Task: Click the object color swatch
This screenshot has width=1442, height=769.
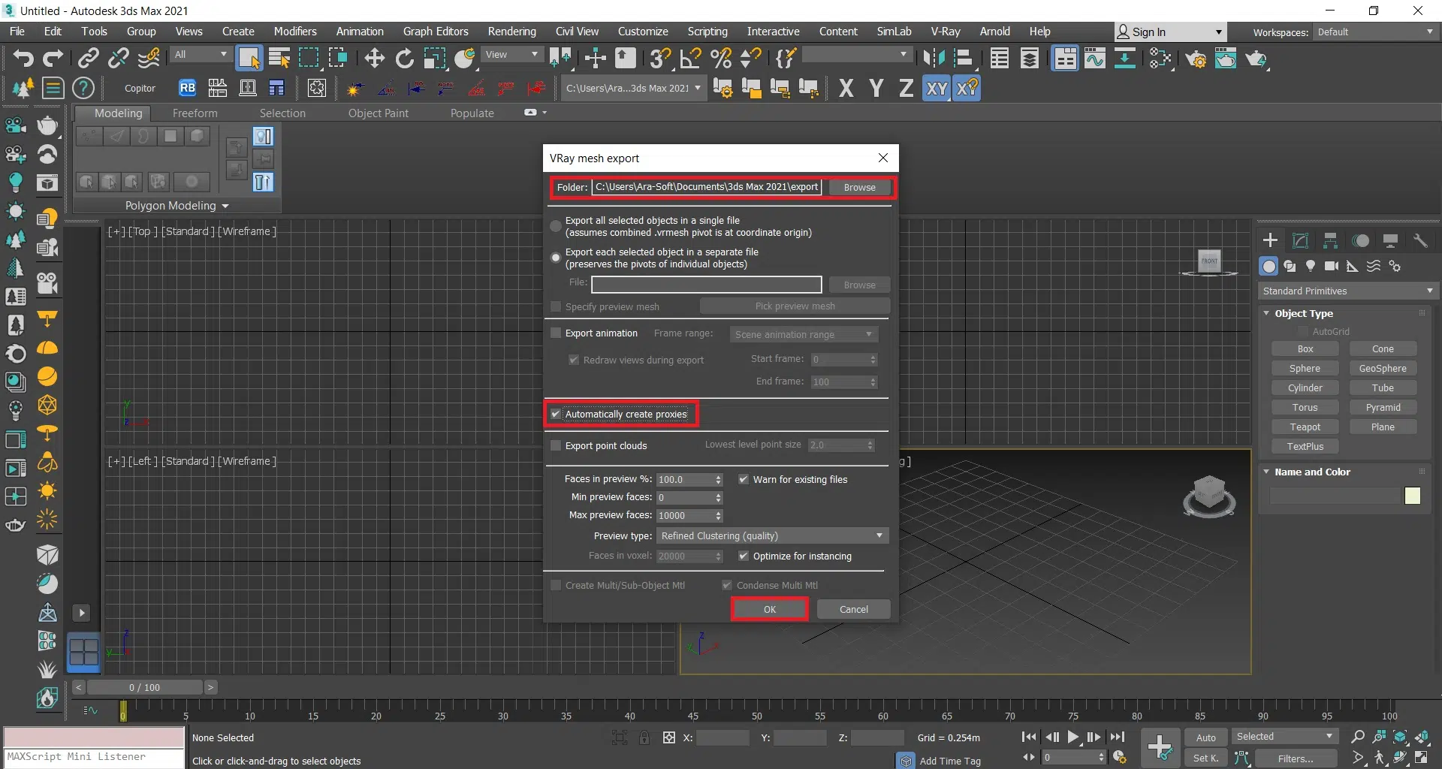Action: (x=1412, y=496)
